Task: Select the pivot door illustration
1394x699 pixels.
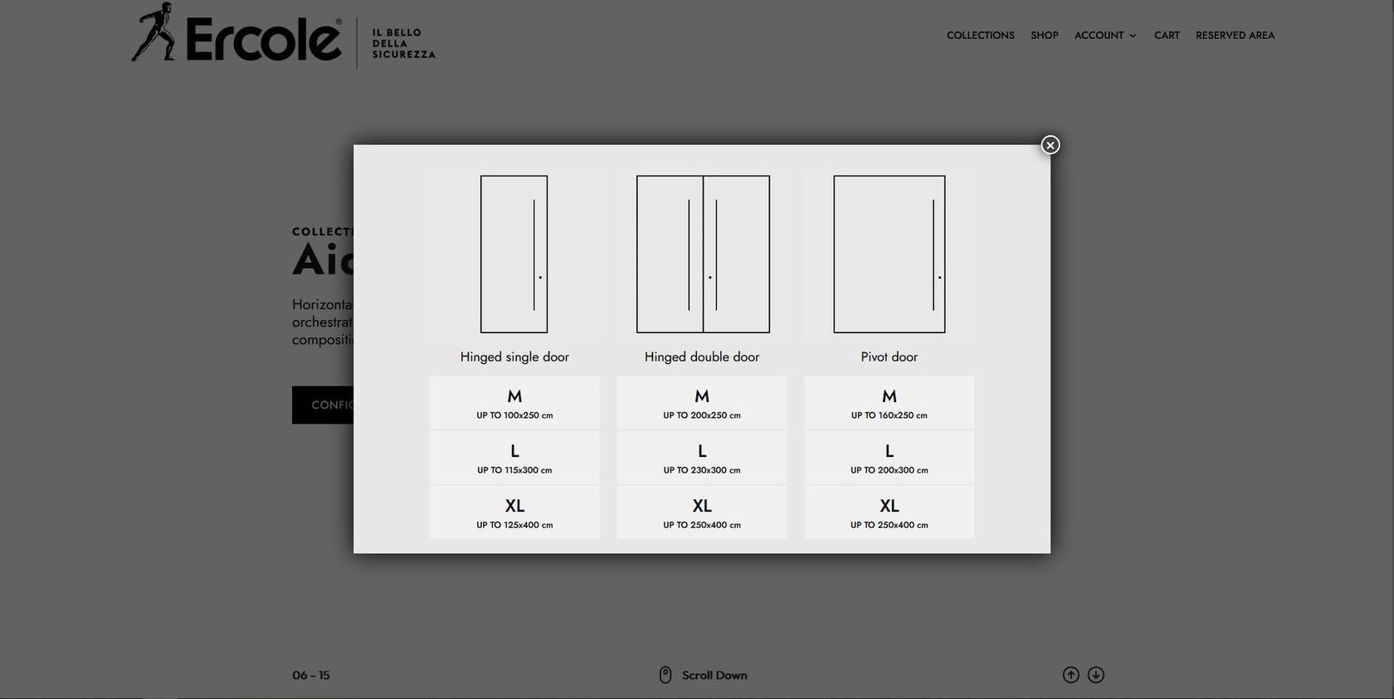Action: coord(890,254)
